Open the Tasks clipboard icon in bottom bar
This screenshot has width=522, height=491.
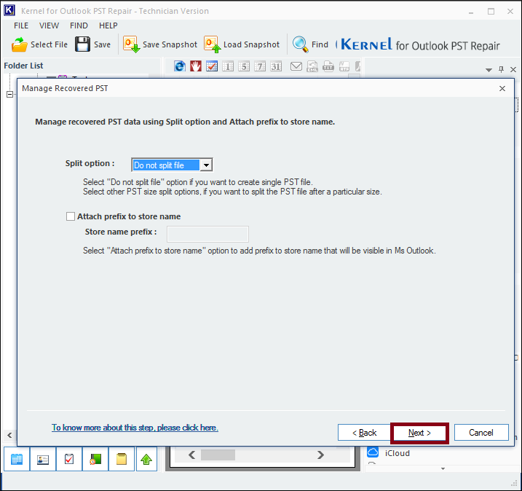tap(69, 460)
